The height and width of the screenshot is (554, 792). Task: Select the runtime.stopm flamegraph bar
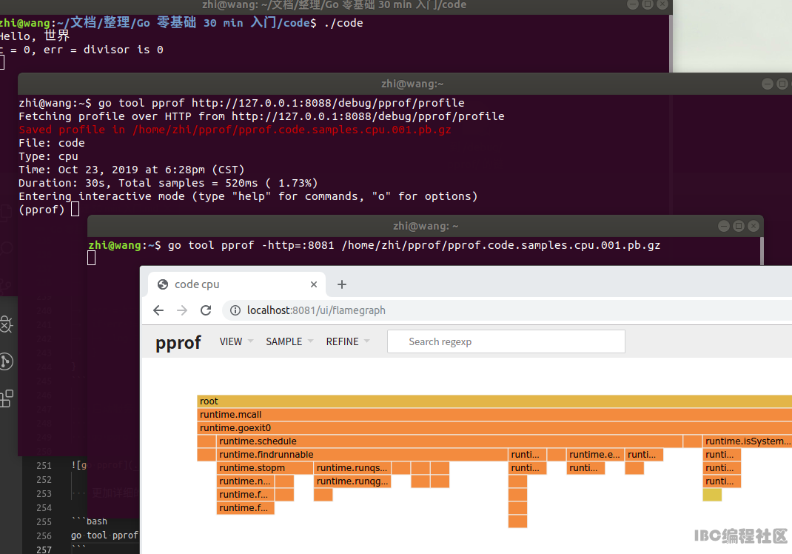(x=265, y=468)
